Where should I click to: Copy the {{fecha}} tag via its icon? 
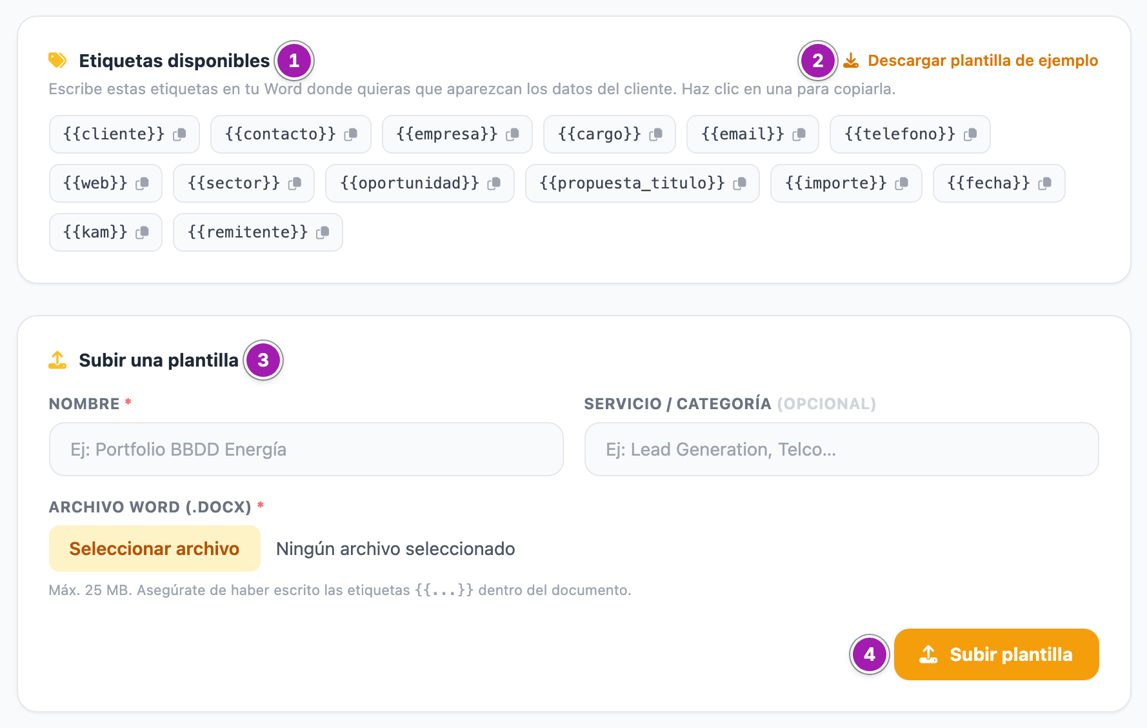point(1045,183)
